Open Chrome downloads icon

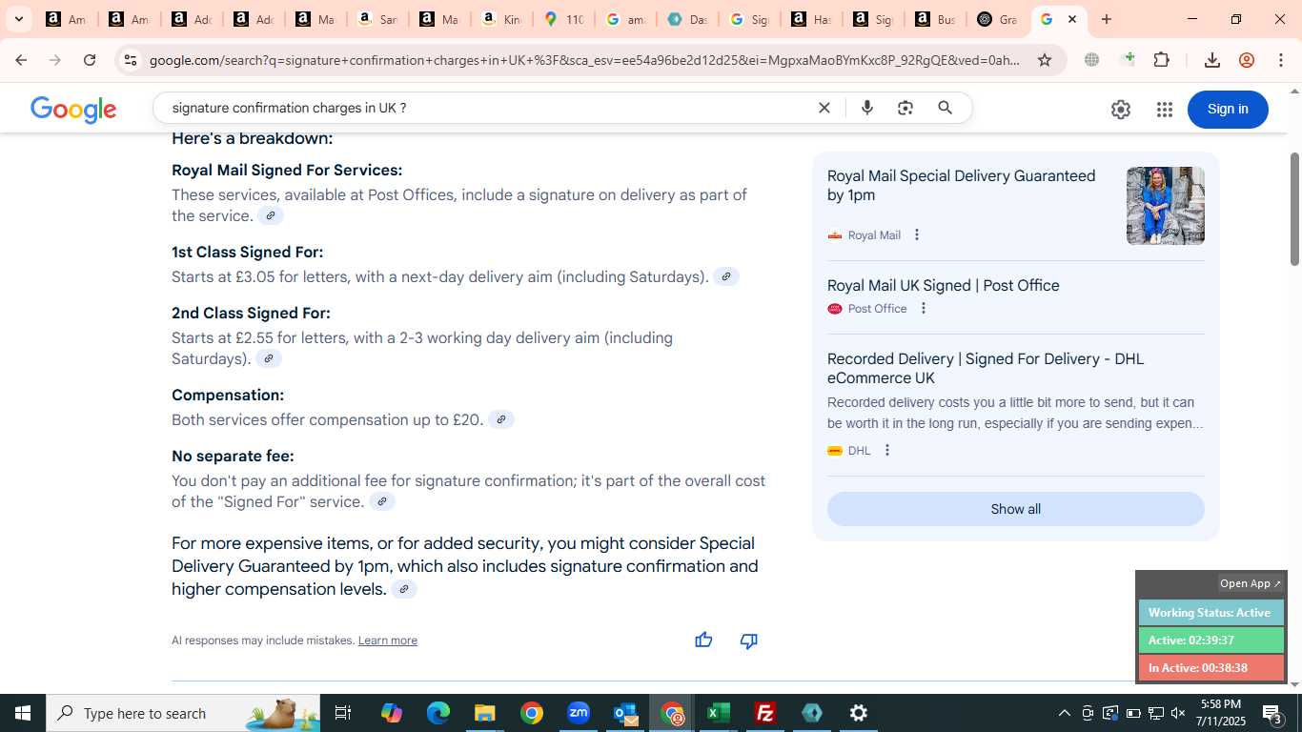click(x=1212, y=60)
